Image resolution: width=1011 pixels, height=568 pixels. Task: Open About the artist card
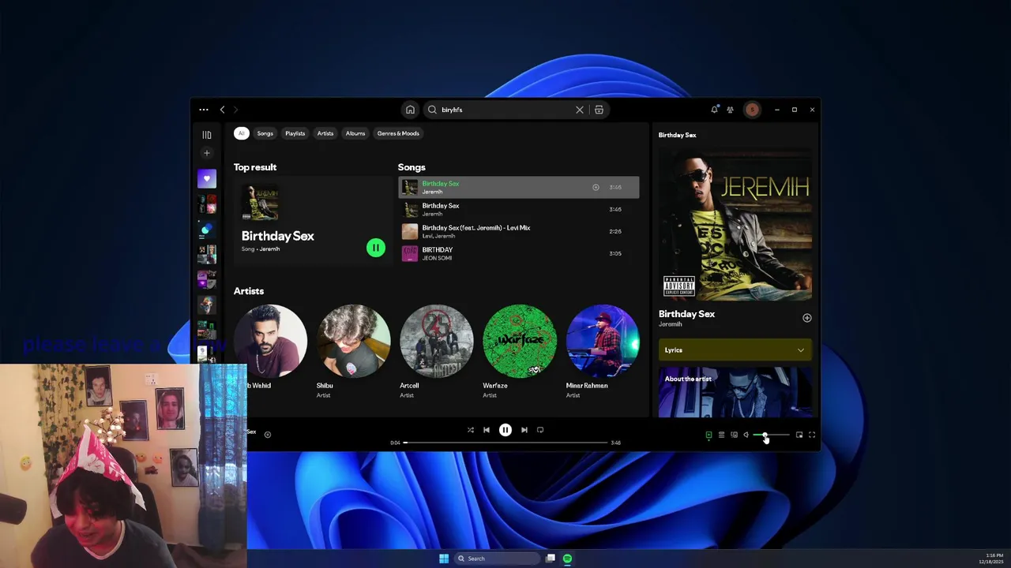coord(735,393)
